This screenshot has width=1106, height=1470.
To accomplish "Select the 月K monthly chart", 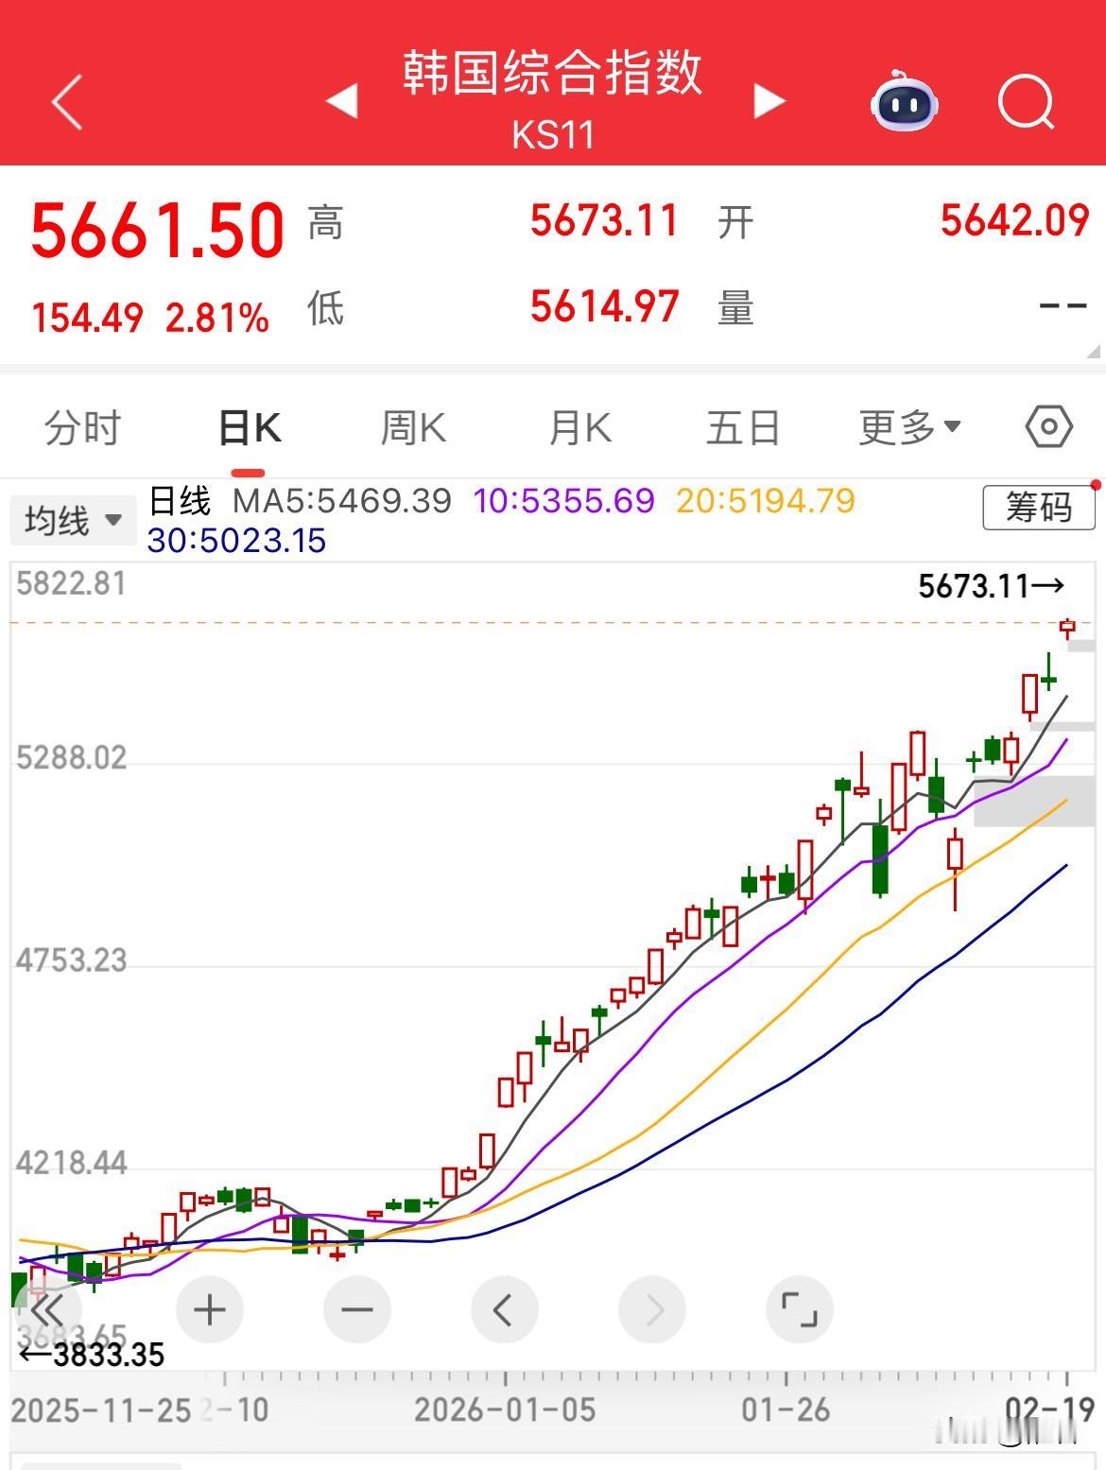I will pyautogui.click(x=579, y=426).
